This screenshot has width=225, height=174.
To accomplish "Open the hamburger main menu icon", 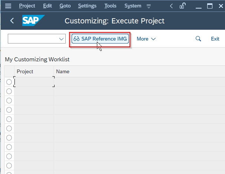I will coord(8,6).
